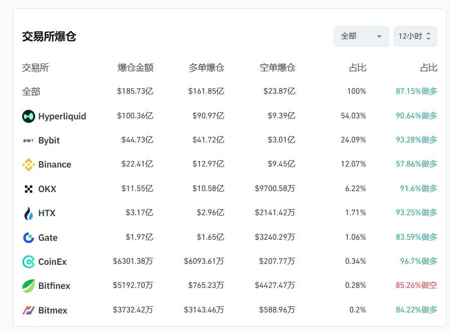This screenshot has width=450, height=332.
Task: Click the HTX flame logo icon
Action: (x=29, y=213)
